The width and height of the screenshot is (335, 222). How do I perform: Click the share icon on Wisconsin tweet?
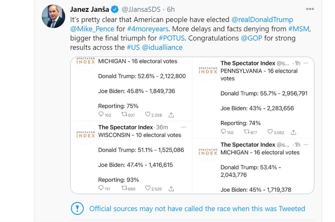[171, 188]
